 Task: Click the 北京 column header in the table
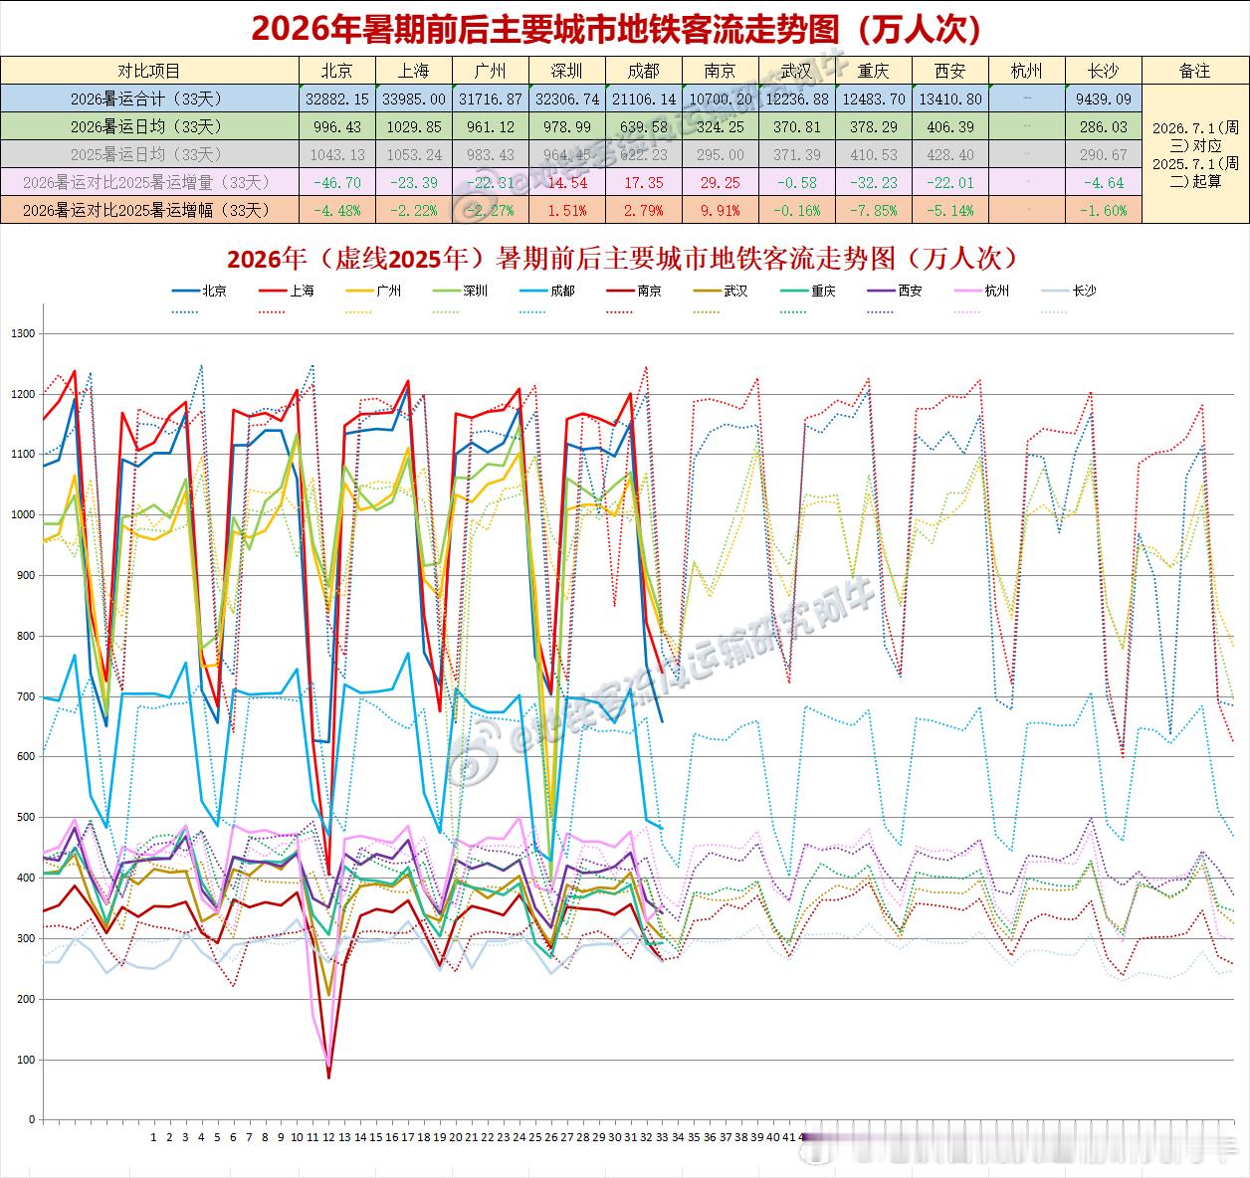pyautogui.click(x=337, y=71)
